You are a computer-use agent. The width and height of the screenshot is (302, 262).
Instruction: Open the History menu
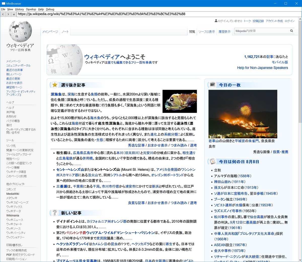pos(19,9)
